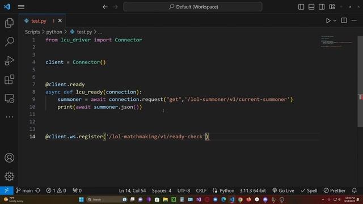Image resolution: width=363 pixels, height=204 pixels.
Task: Click the Scripts breadcrumb
Action: click(32, 32)
